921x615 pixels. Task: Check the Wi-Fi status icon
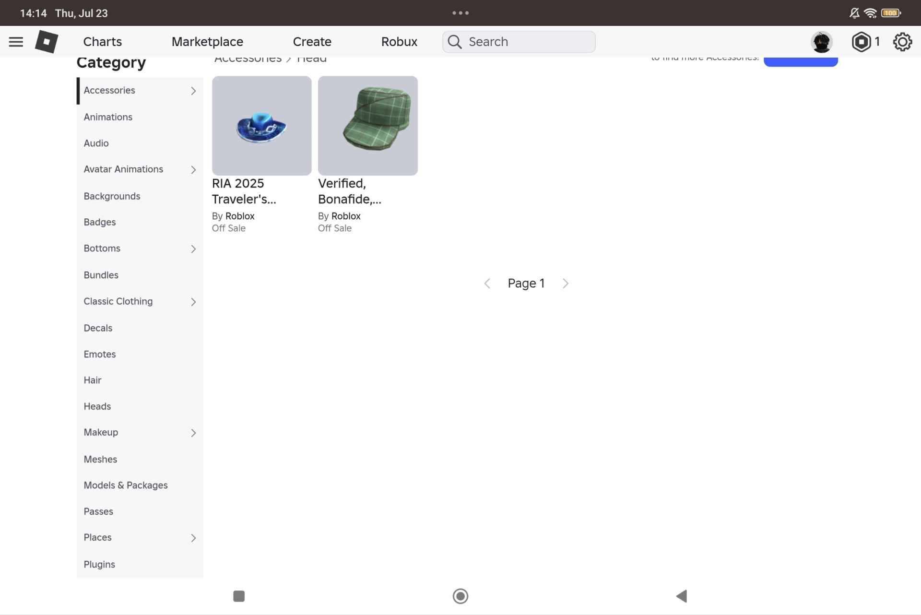pyautogui.click(x=870, y=13)
